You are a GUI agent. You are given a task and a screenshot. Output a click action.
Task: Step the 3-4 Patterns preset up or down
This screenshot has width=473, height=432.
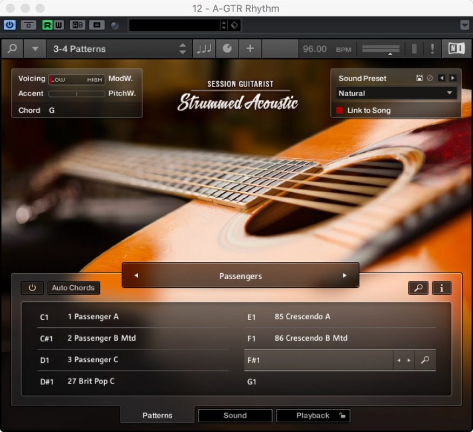[183, 49]
